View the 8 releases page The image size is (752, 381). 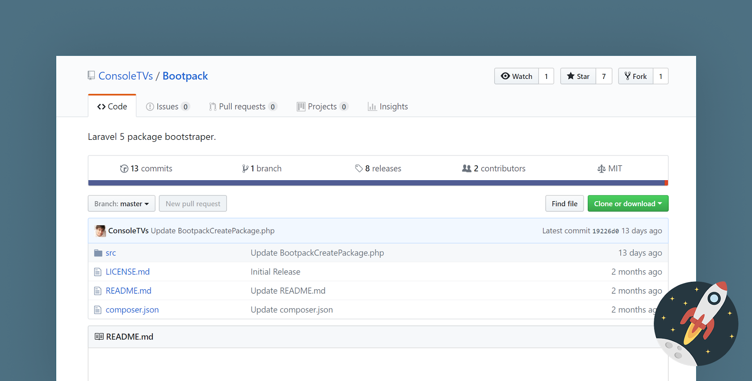pos(378,168)
